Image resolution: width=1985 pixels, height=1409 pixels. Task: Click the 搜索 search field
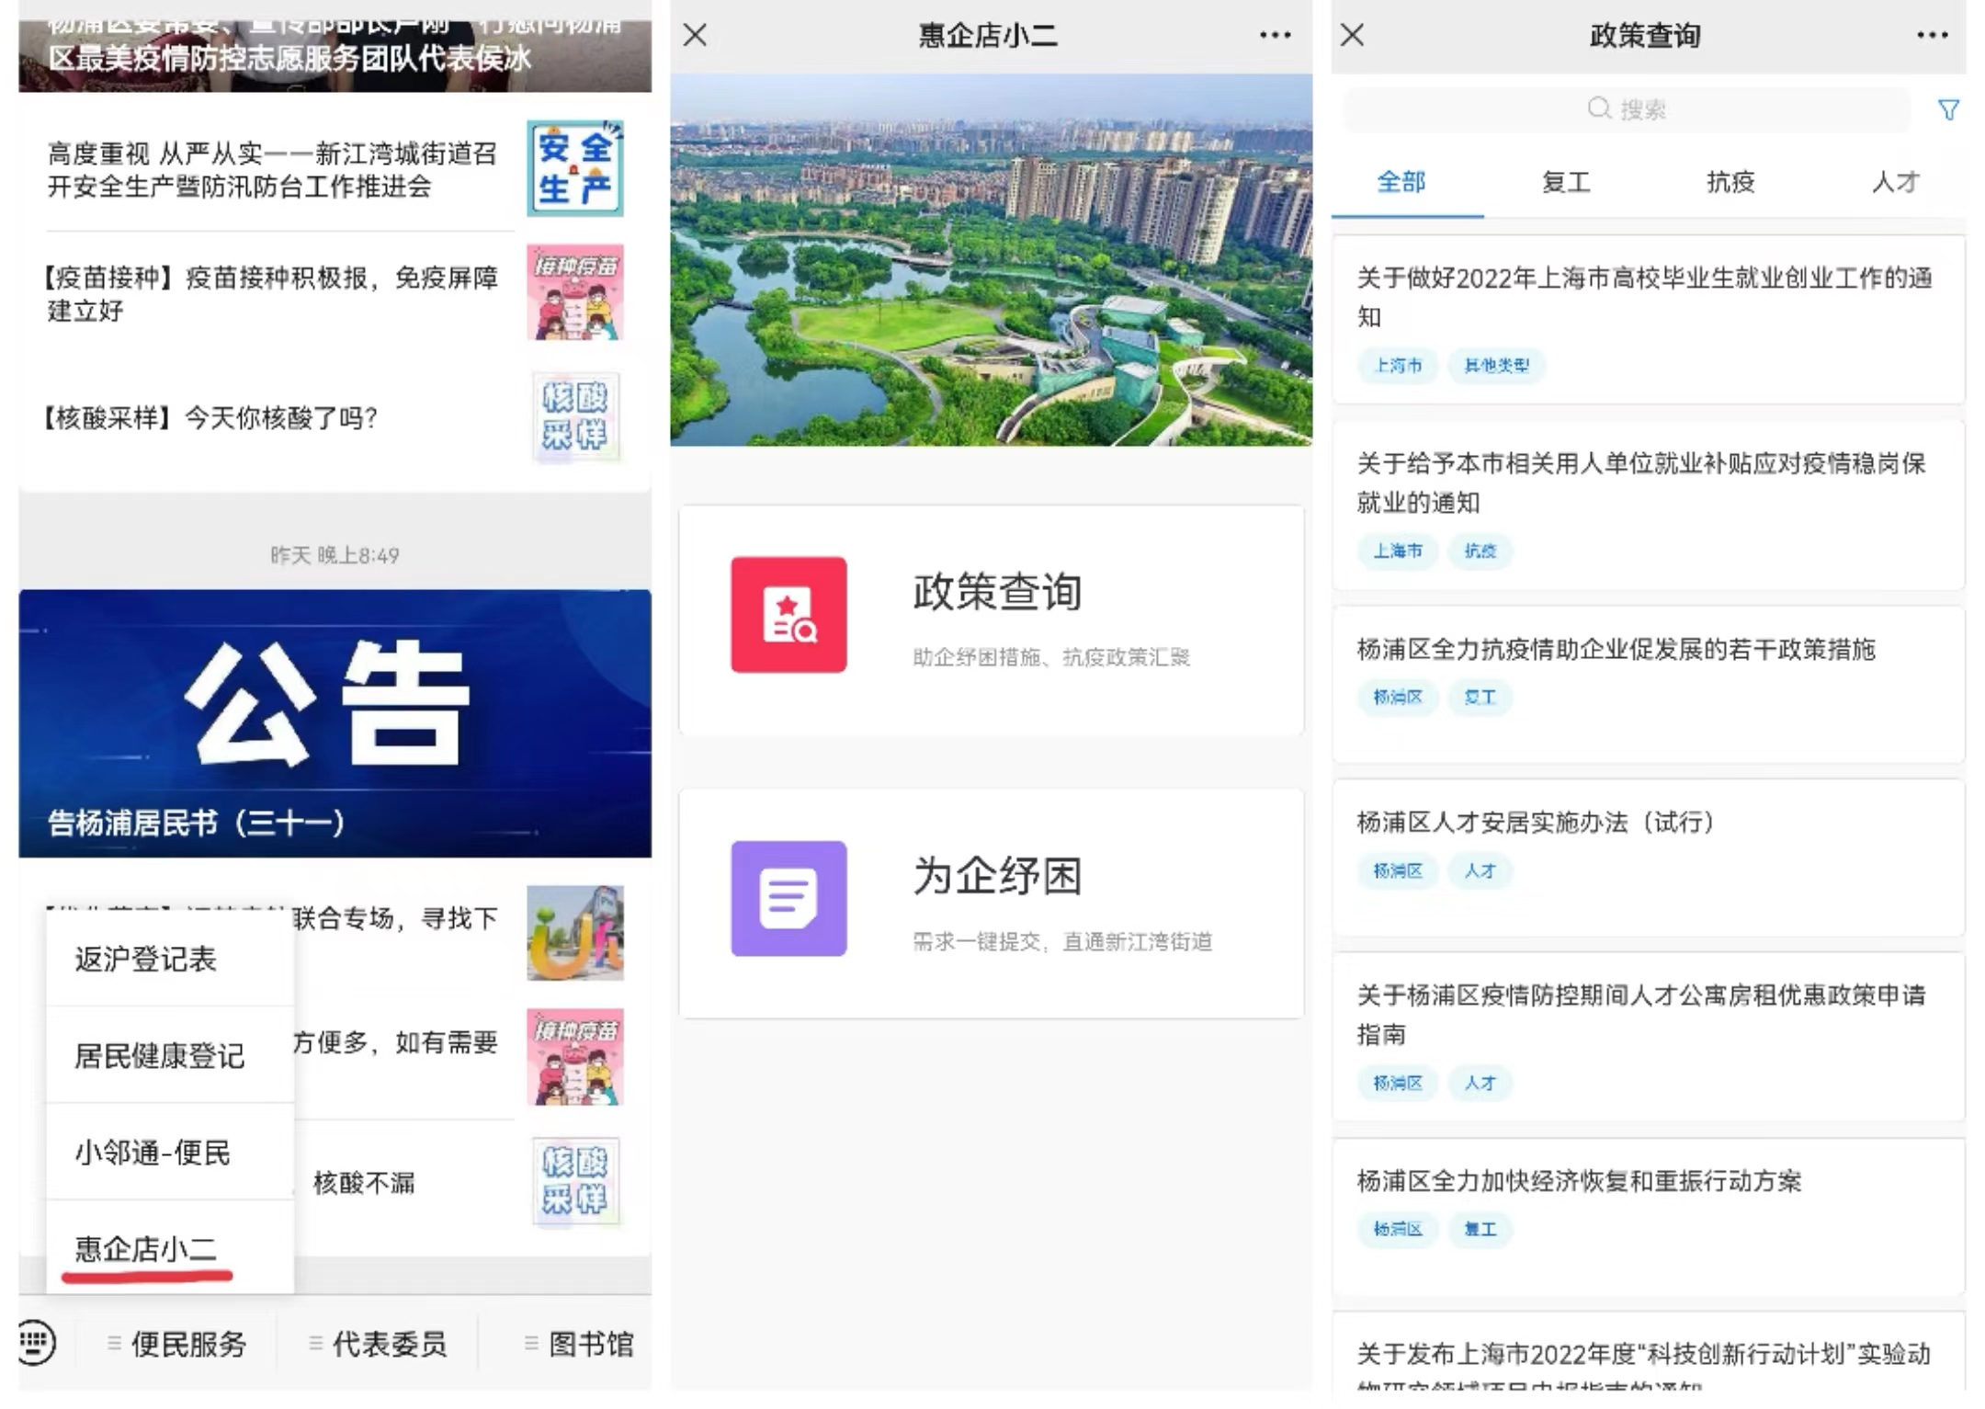[x=1627, y=109]
